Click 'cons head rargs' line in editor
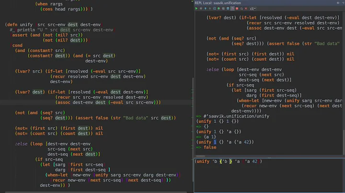 [x=66, y=9]
